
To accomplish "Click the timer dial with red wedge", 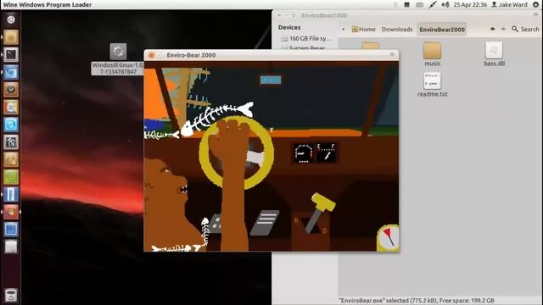I will (389, 238).
